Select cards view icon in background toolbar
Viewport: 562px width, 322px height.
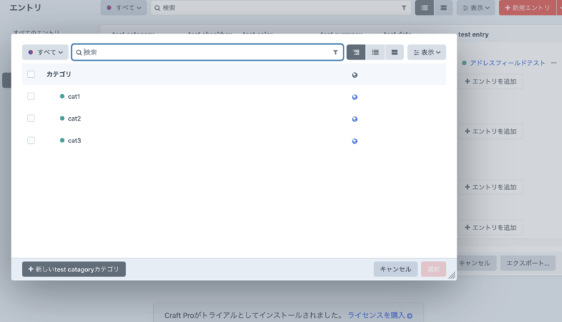(443, 8)
